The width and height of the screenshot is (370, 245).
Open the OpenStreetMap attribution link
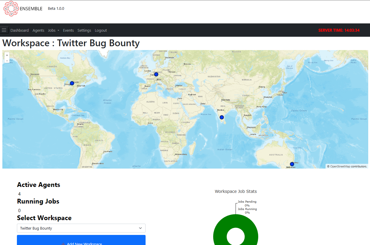pyautogui.click(x=340, y=166)
